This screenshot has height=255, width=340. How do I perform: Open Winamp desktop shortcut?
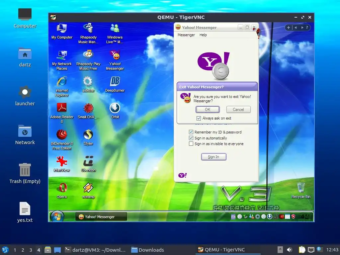tap(88, 191)
